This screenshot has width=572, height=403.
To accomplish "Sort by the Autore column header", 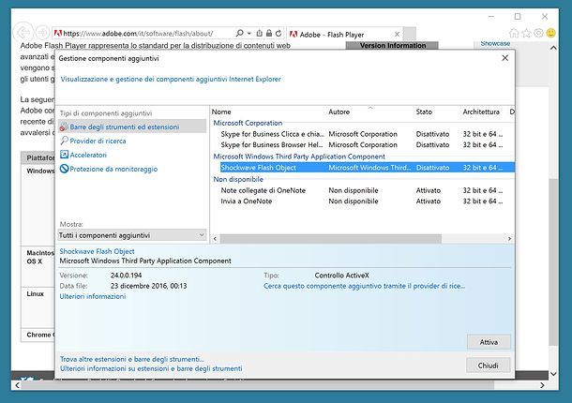I will coord(339,112).
